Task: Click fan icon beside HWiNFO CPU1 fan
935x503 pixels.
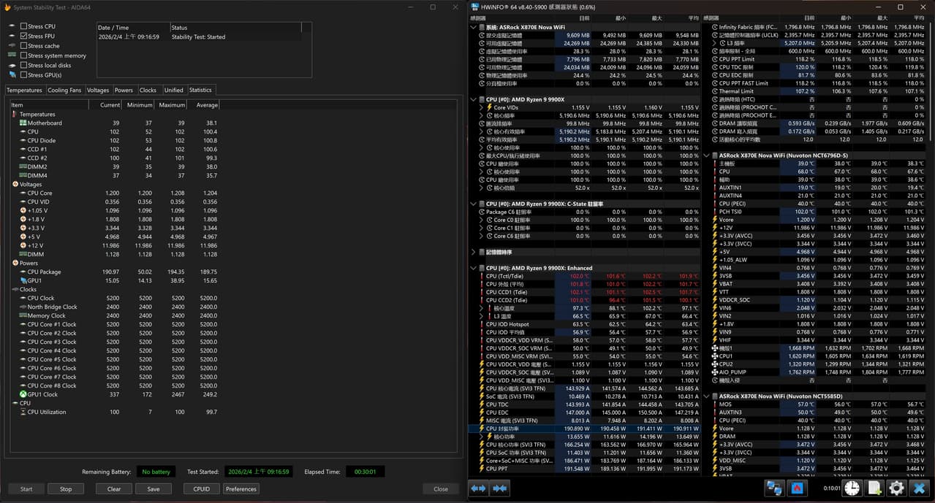Action: point(714,356)
